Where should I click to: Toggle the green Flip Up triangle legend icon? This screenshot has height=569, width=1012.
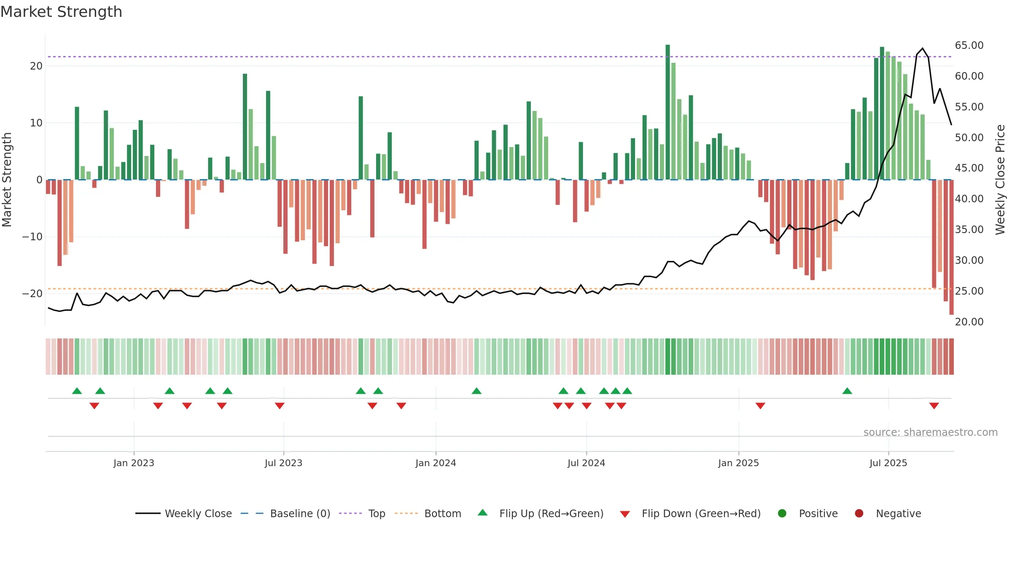point(483,513)
